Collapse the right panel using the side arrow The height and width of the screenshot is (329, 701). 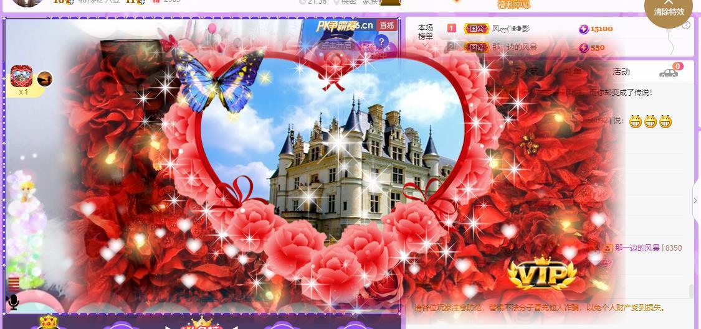click(x=695, y=200)
